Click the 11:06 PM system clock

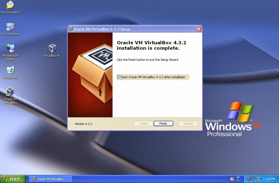pos(269,179)
